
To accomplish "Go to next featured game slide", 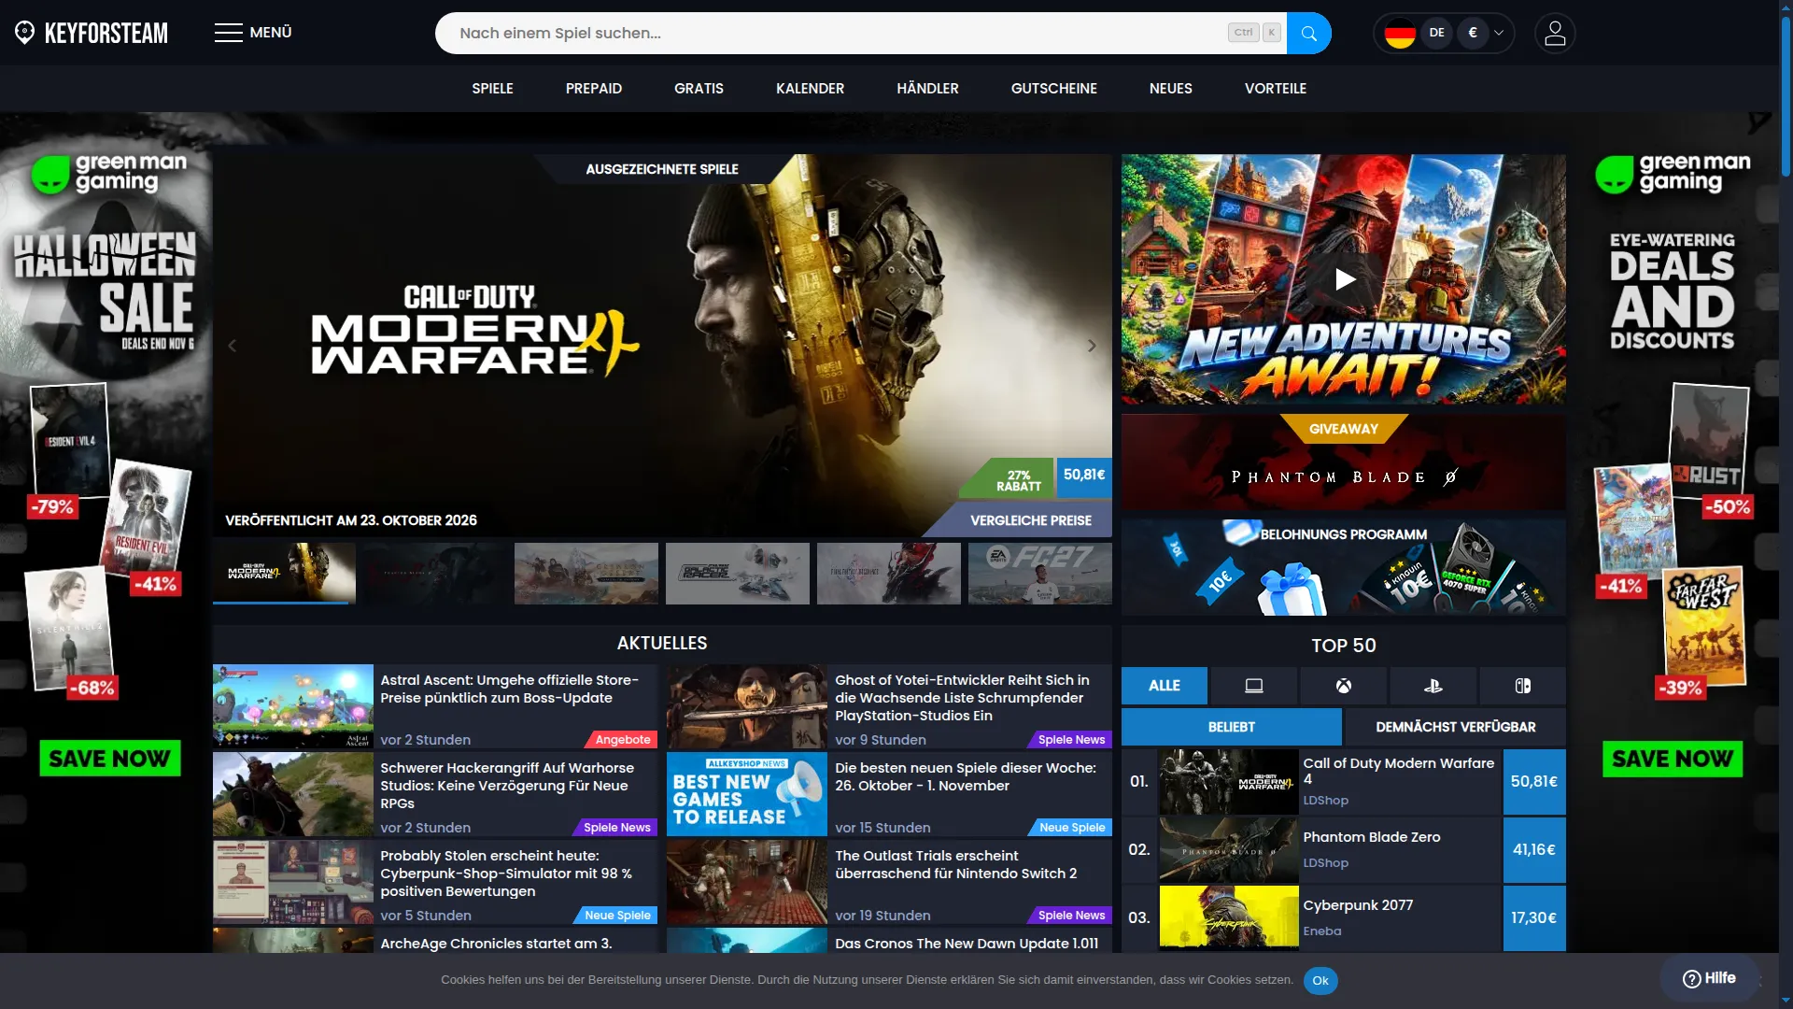I will point(1092,346).
